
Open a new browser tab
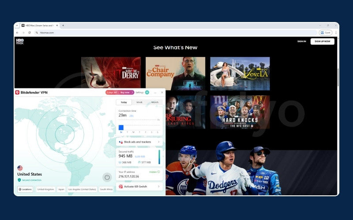click(x=63, y=26)
